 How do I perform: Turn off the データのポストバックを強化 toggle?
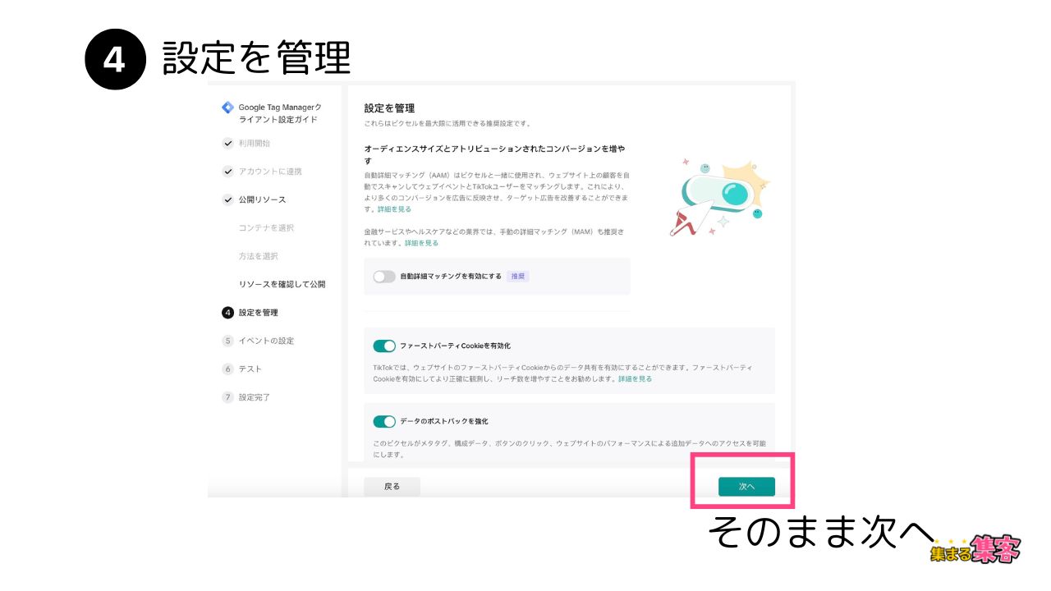pyautogui.click(x=384, y=421)
